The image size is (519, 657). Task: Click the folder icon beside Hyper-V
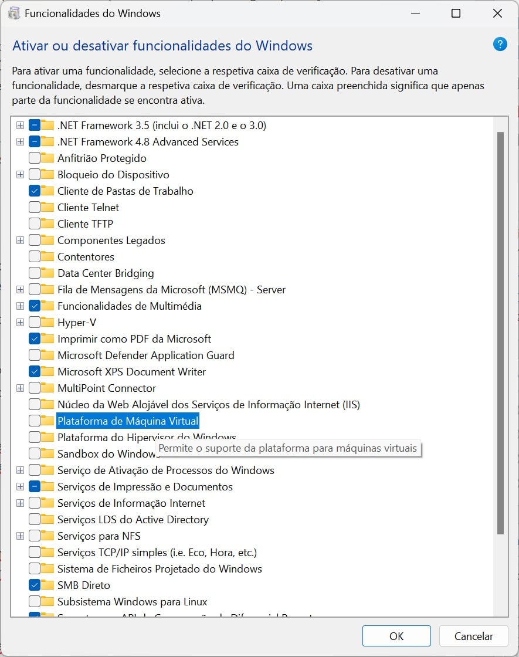[48, 323]
